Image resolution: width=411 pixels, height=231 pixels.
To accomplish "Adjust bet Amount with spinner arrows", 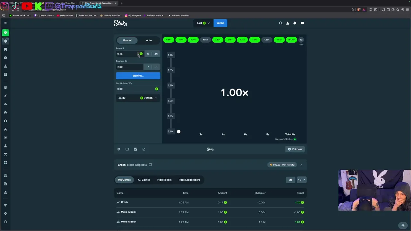I will [138, 54].
